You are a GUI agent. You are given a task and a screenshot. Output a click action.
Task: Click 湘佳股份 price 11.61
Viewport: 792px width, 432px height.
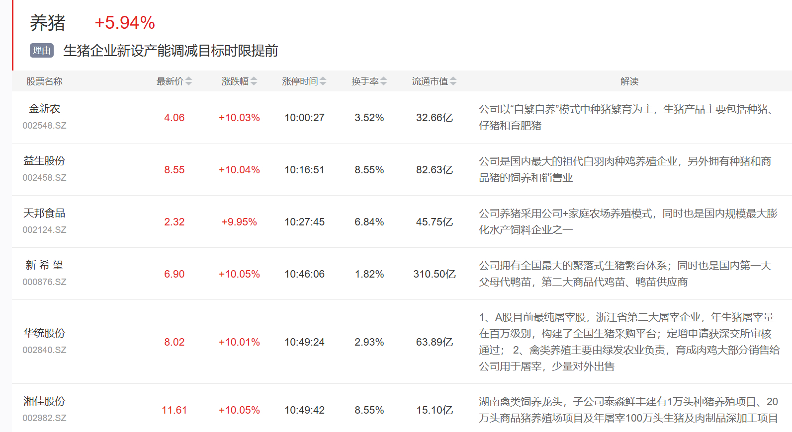point(175,410)
